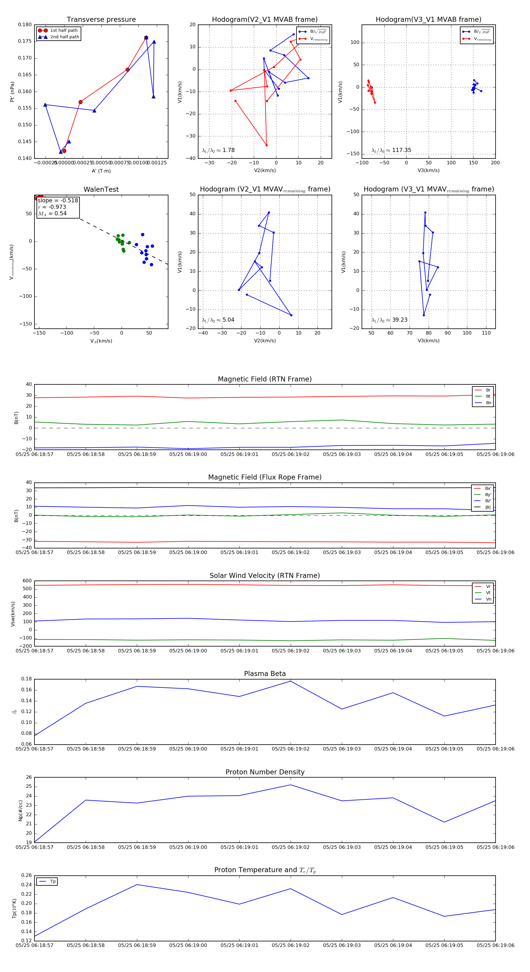Select the Vr legend entry
This screenshot has height=972, width=530.
click(483, 587)
